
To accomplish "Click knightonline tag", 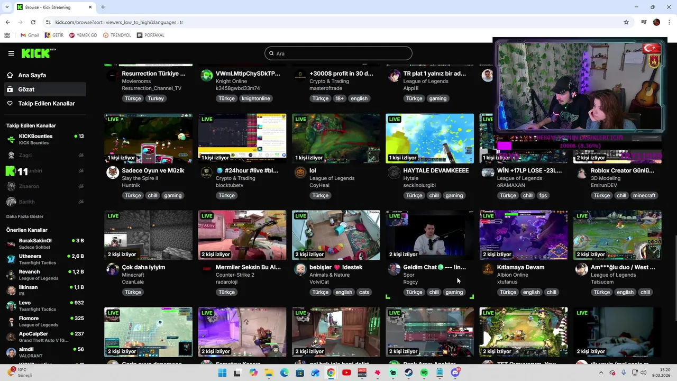I will pos(255,98).
